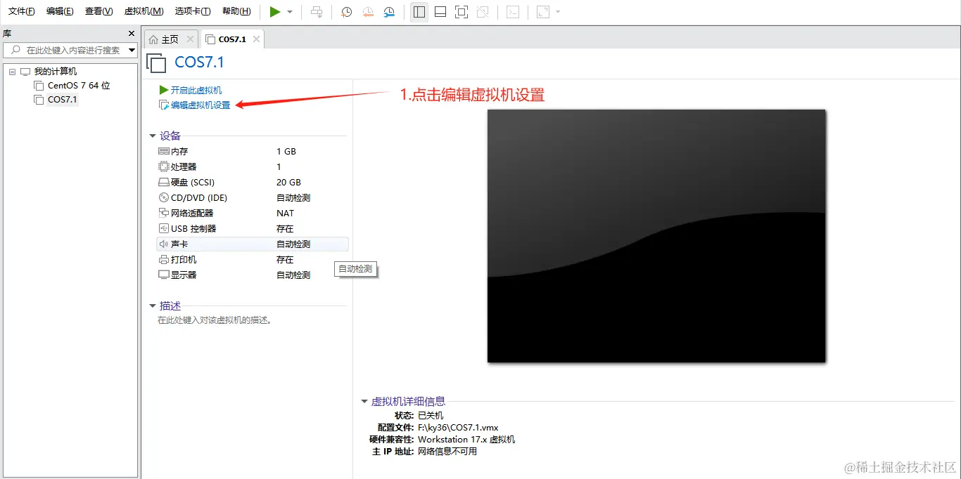Click the 处理器 processor device icon
The image size is (961, 479).
pyautogui.click(x=164, y=167)
